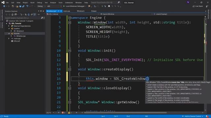The image size is (211, 118).
Task: Open the File menu
Action: point(7,3)
